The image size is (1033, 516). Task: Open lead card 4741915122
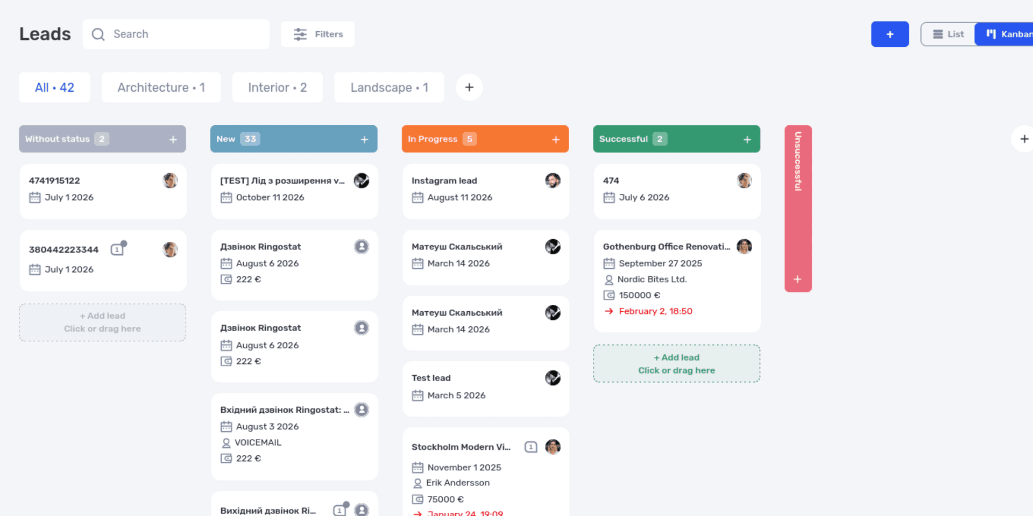pos(103,191)
